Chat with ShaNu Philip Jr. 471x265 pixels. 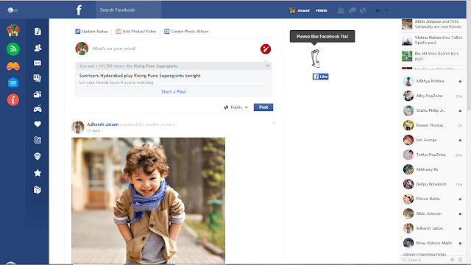point(433,110)
